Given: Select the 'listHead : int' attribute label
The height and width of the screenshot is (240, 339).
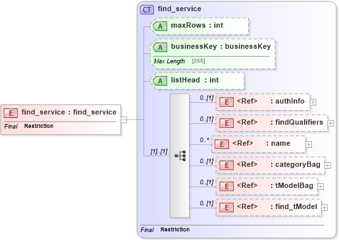Looking at the screenshot, I should pos(195,80).
